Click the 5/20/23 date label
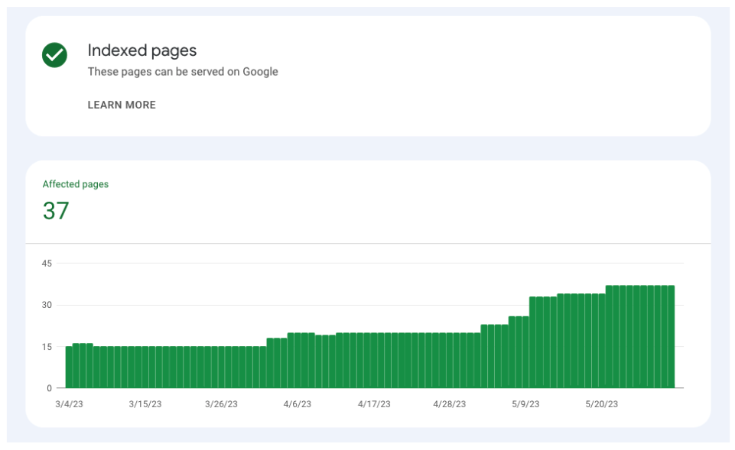 tap(602, 404)
